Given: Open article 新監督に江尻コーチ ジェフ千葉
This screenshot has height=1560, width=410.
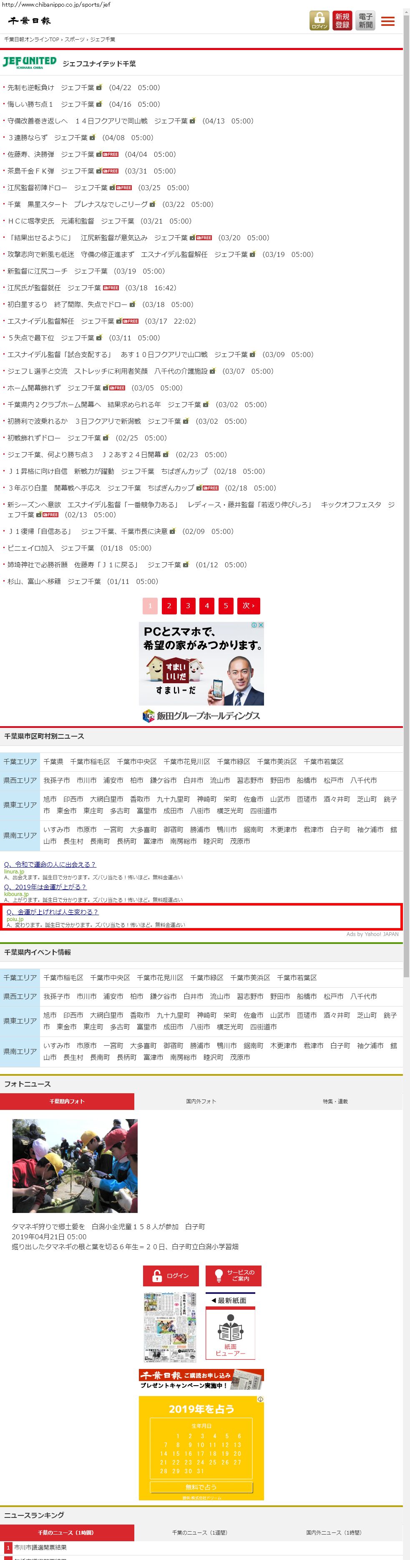Looking at the screenshot, I should coord(58,271).
